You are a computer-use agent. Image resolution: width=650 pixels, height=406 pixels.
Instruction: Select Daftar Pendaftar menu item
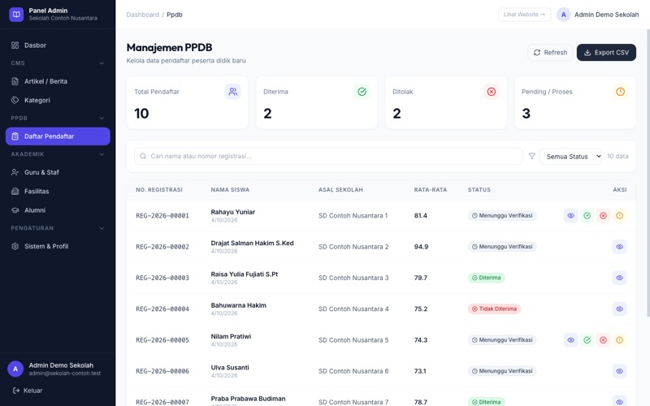coord(58,136)
